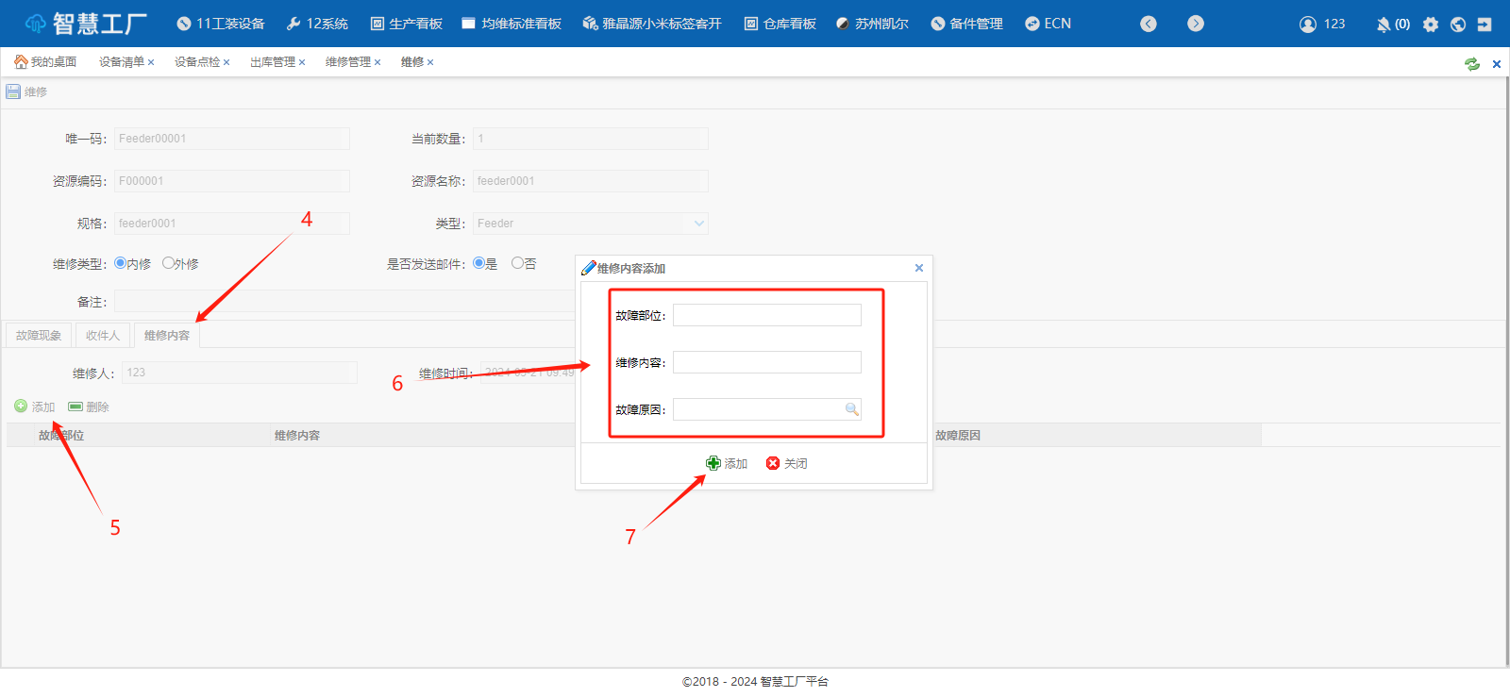Viewport: 1510px width, 697px height.
Task: Click the logout icon in header
Action: point(1485,25)
